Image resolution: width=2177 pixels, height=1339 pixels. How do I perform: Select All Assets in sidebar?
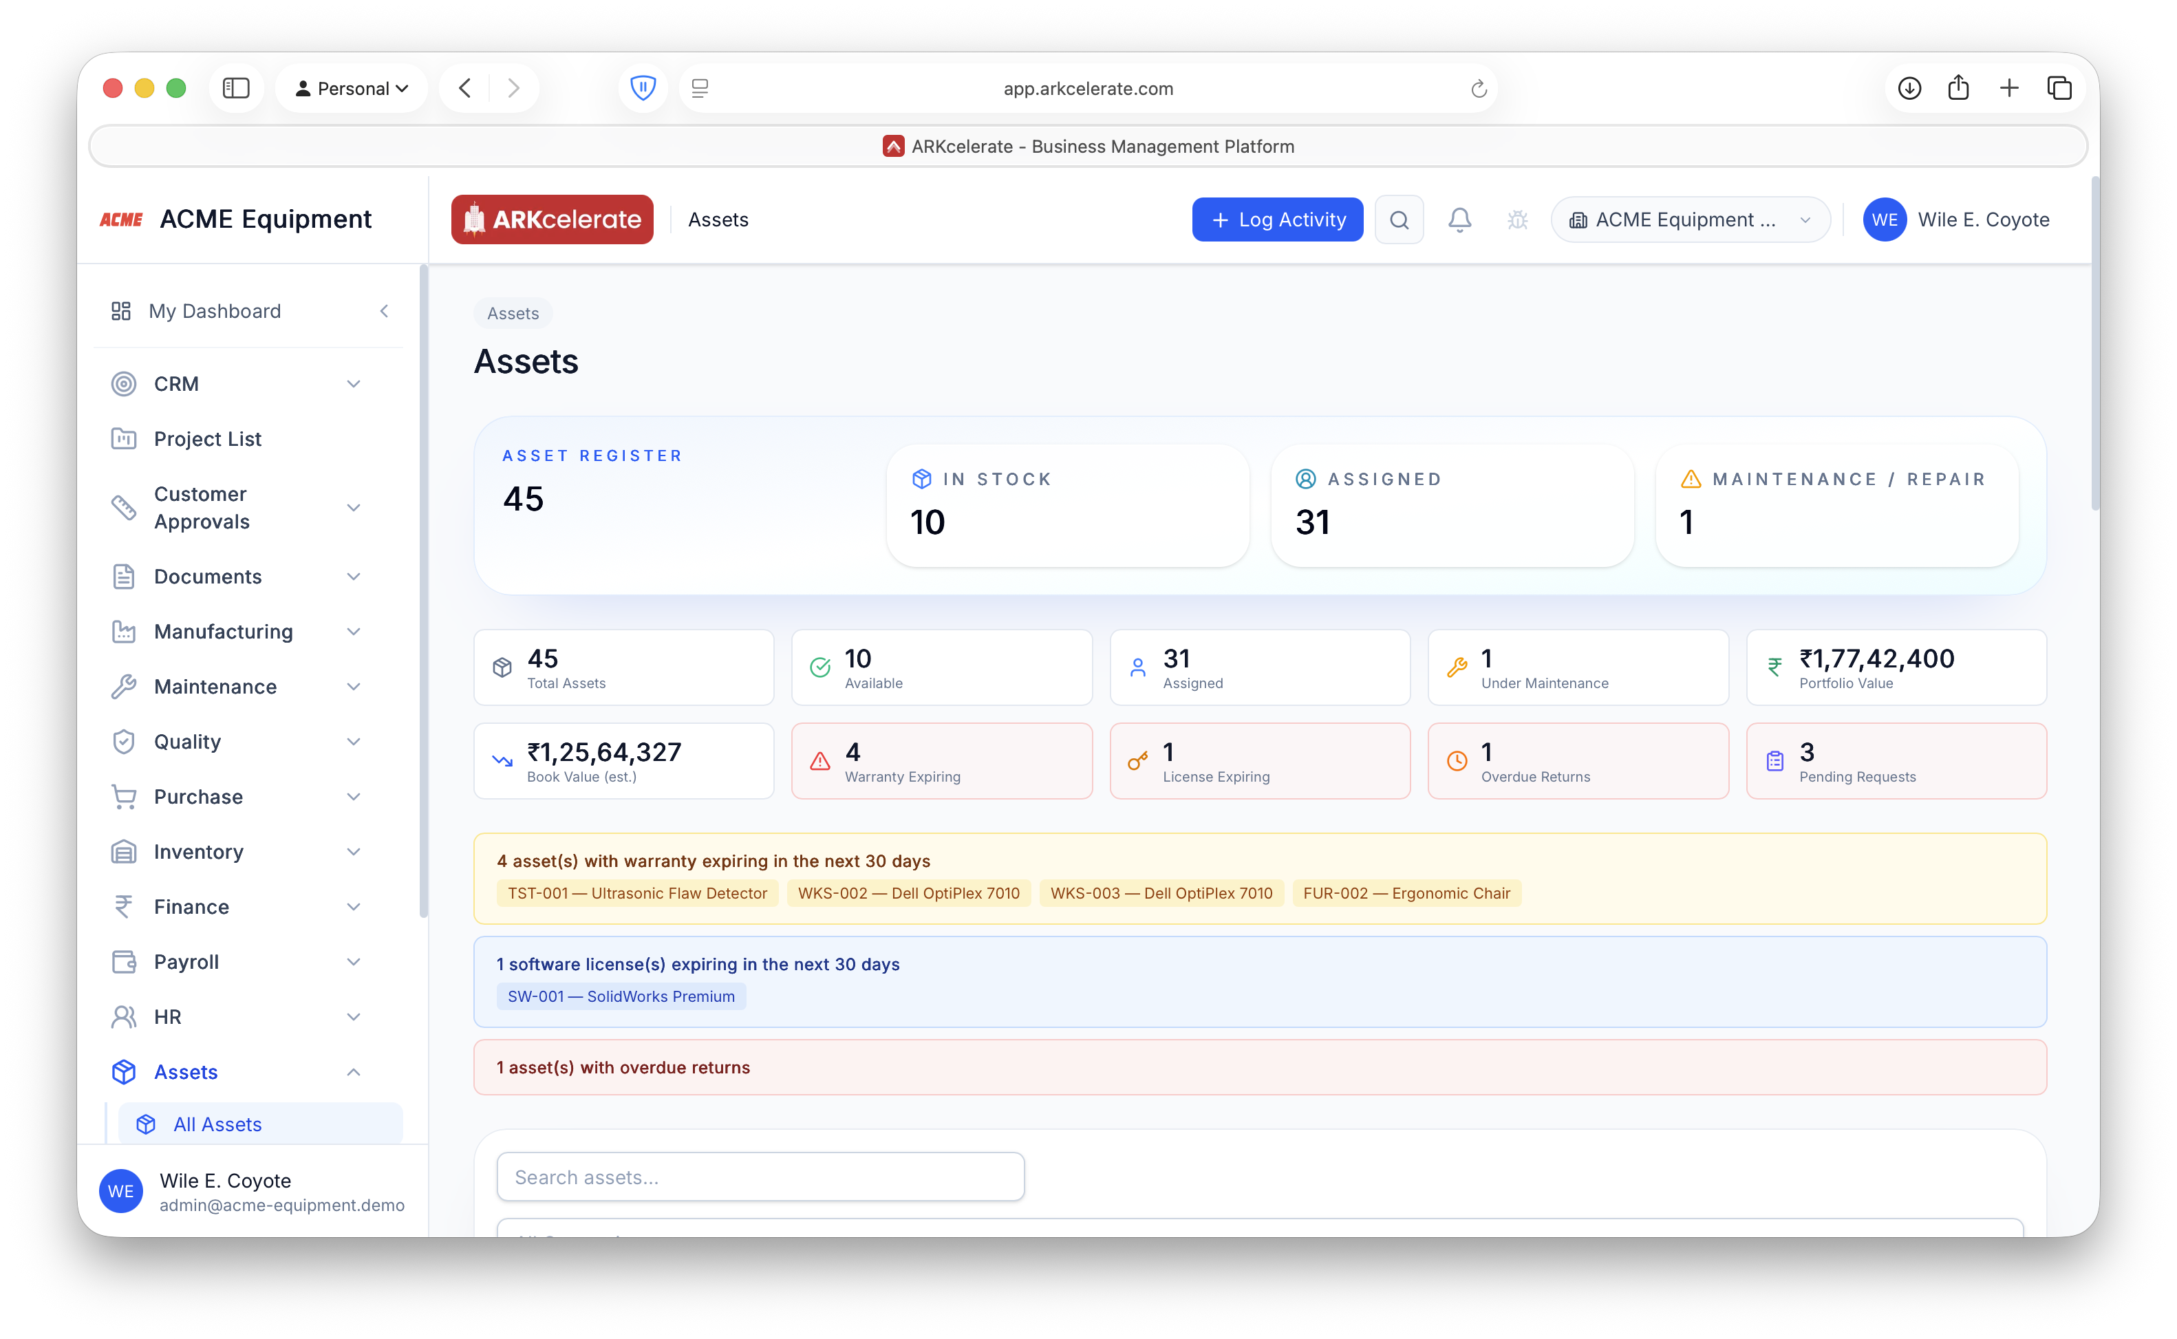pyautogui.click(x=260, y=1124)
